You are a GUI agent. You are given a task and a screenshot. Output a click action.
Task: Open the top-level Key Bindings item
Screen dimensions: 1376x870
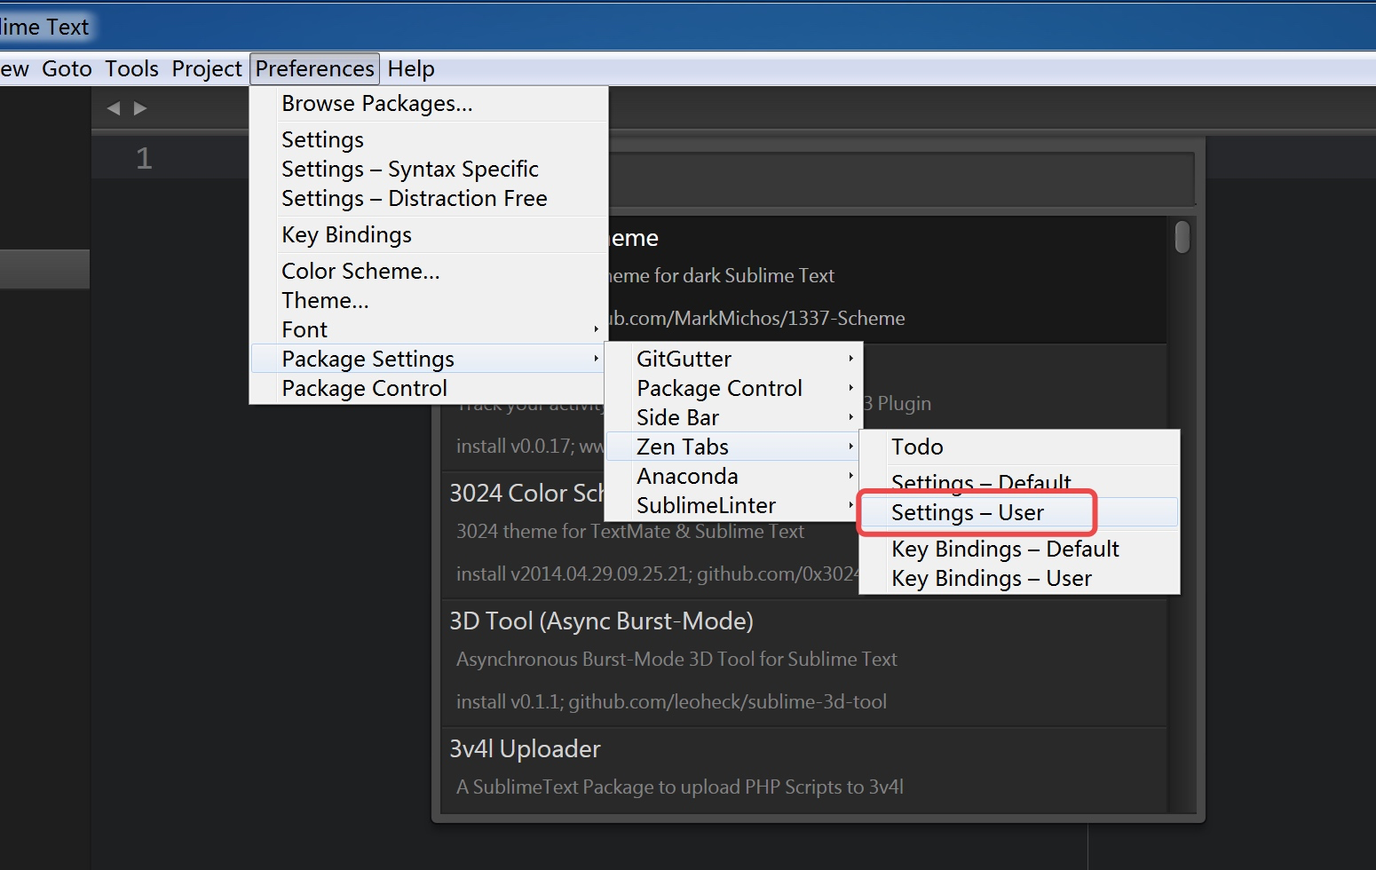click(x=429, y=235)
